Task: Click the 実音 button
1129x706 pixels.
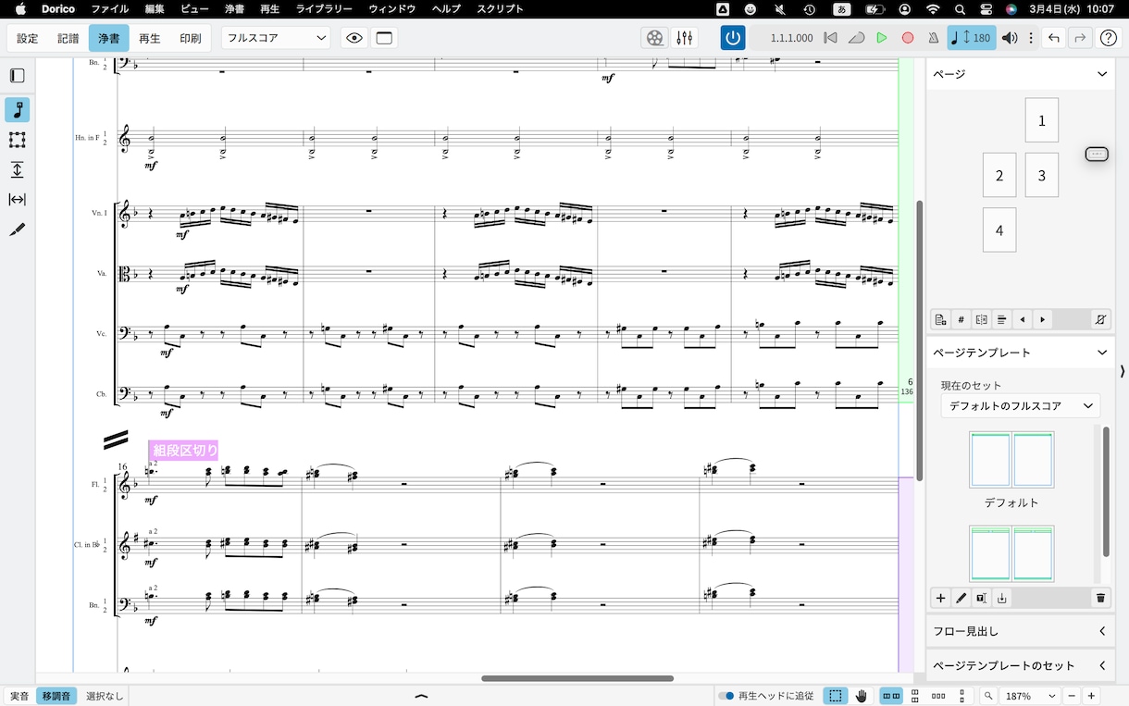Action: coord(19,696)
